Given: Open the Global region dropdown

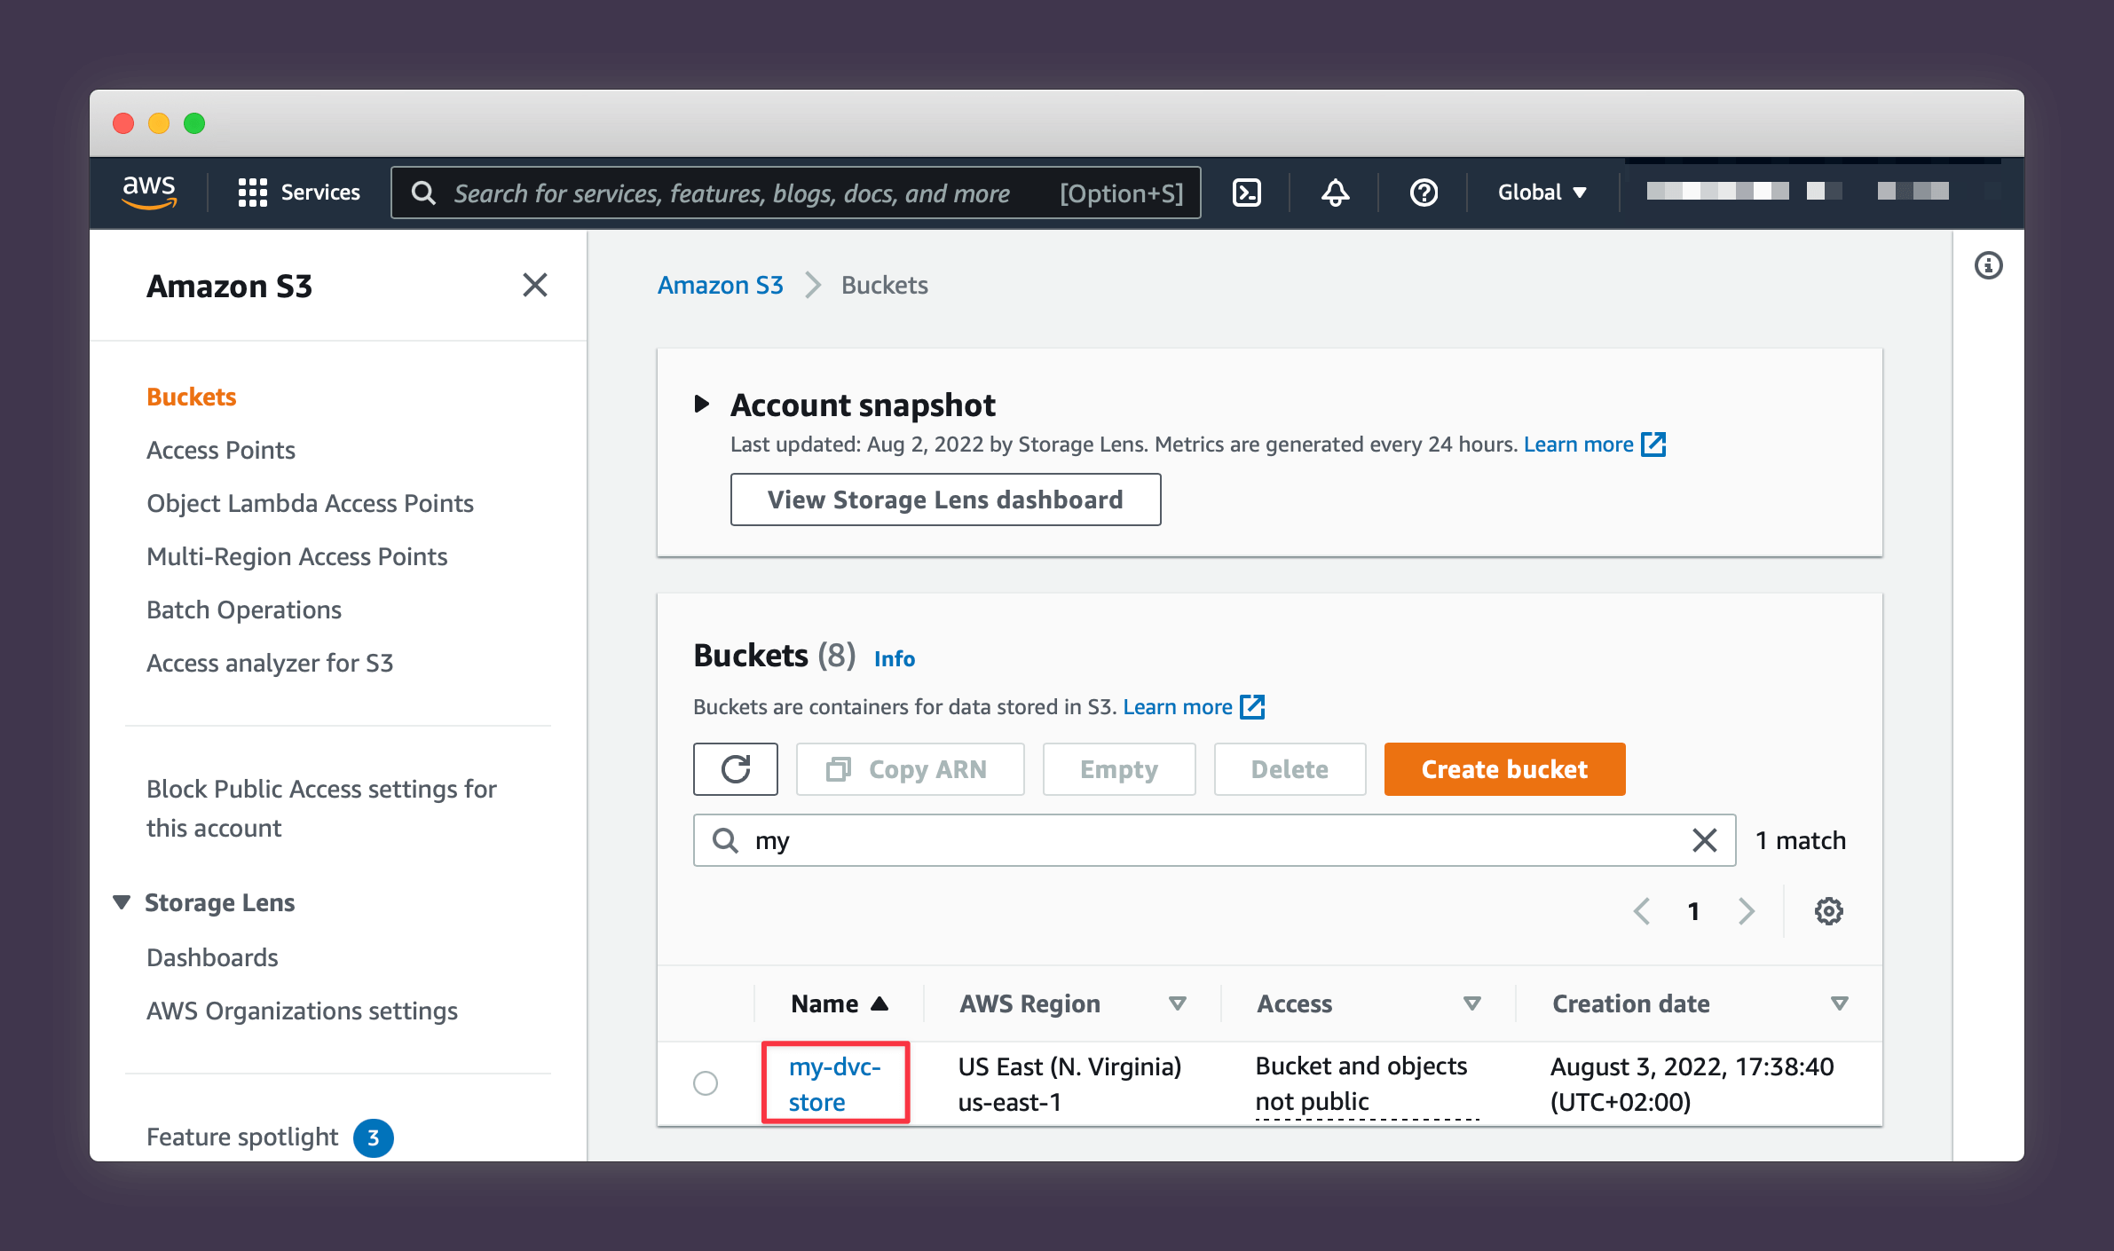Looking at the screenshot, I should 1542,193.
